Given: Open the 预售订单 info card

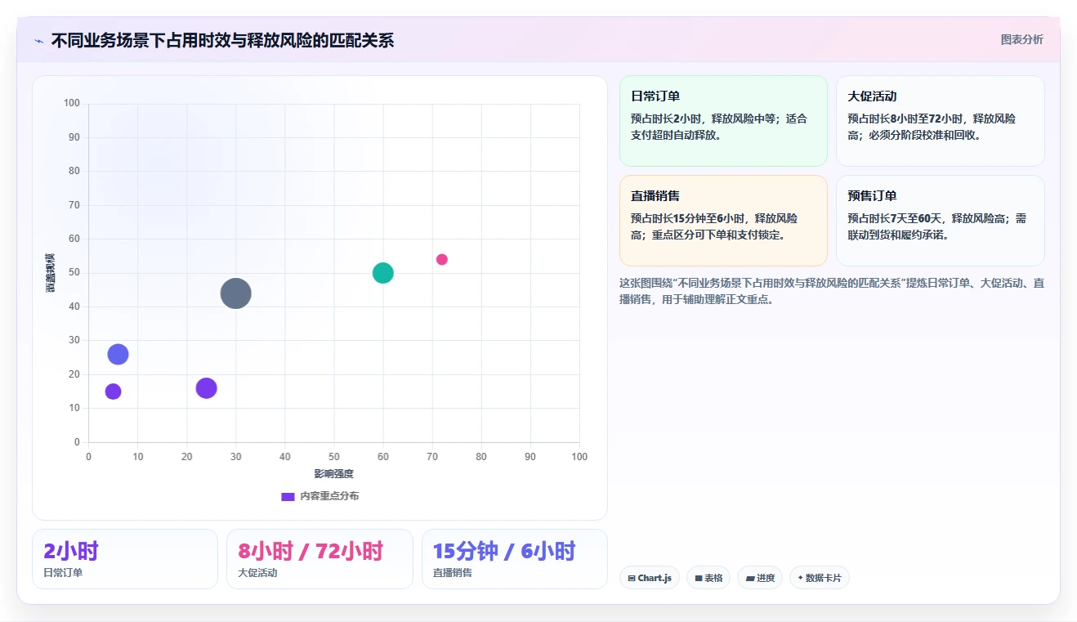Looking at the screenshot, I should (x=940, y=221).
